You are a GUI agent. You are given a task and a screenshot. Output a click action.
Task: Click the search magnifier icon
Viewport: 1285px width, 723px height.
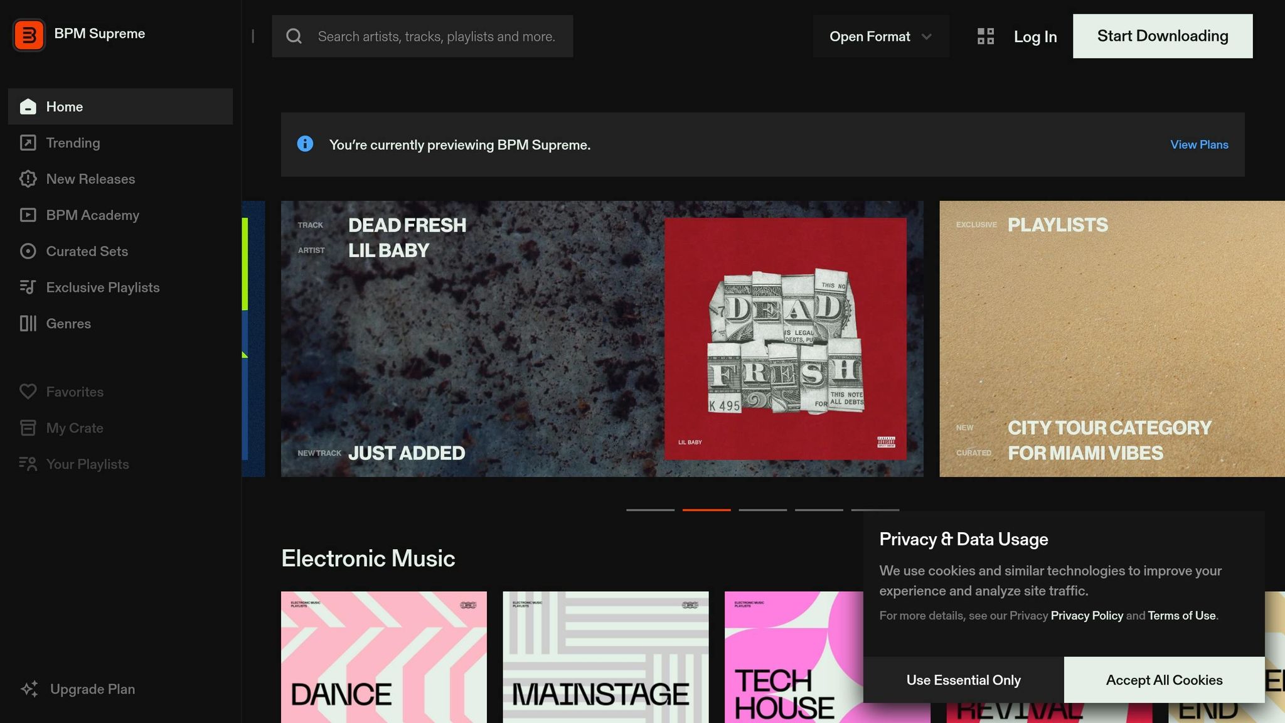(294, 36)
